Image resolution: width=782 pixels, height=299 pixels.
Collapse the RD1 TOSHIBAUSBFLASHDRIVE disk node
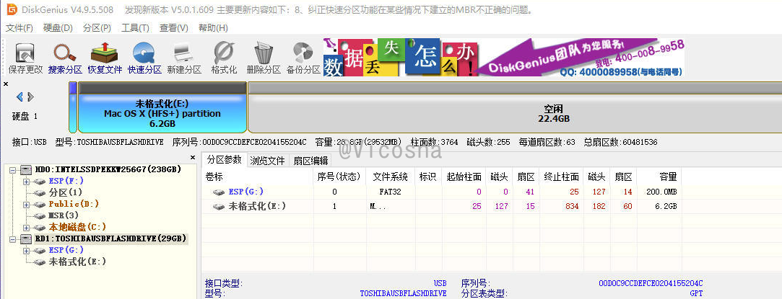pos(14,238)
